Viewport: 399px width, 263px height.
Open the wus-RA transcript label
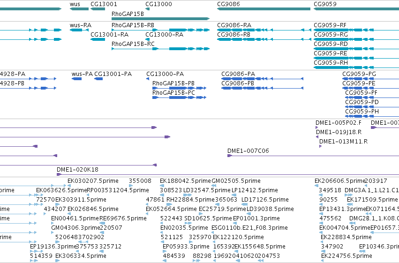coord(81,25)
